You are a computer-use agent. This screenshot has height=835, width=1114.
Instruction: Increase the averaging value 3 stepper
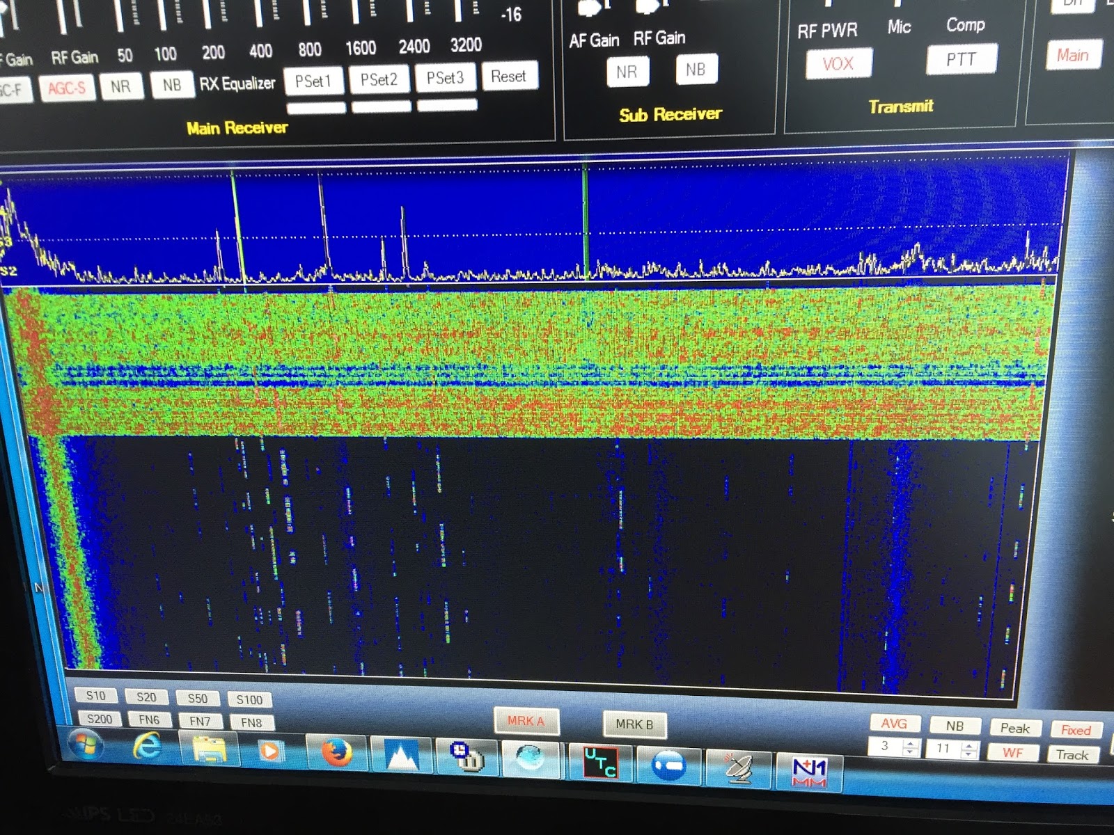coord(910,744)
